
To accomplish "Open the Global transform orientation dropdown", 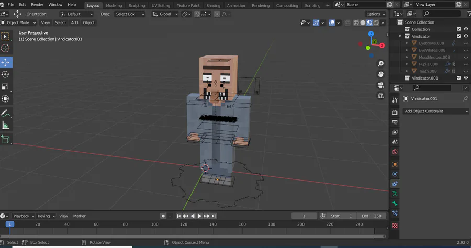I will [165, 14].
